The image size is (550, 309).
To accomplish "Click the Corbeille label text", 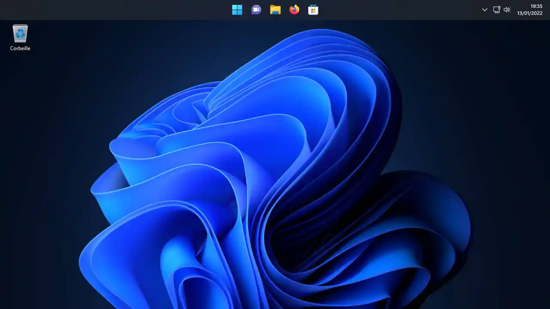I will pyautogui.click(x=20, y=48).
